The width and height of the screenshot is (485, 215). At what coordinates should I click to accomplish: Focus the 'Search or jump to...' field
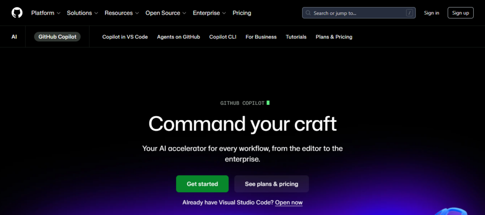click(x=359, y=13)
